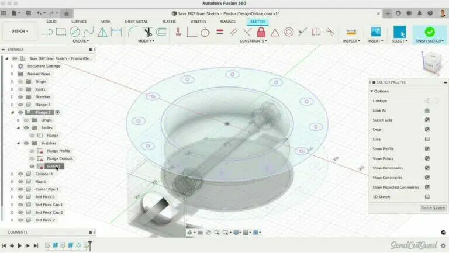
Task: Expand the Named Views folder
Action: point(12,74)
